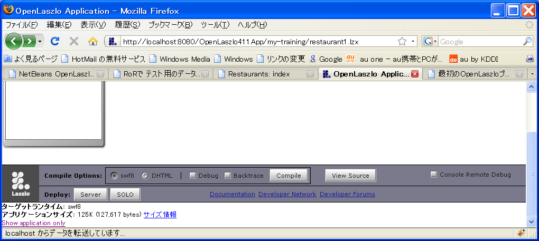Go to the home page icon
Viewport: 539px width, 241px height.
coord(93,42)
